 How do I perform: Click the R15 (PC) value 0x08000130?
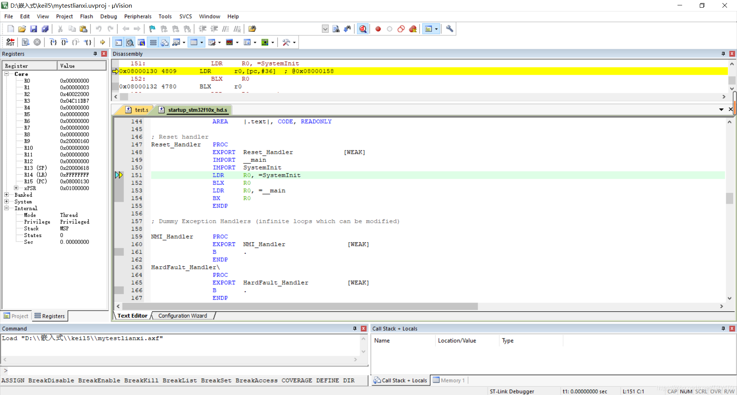tap(74, 181)
